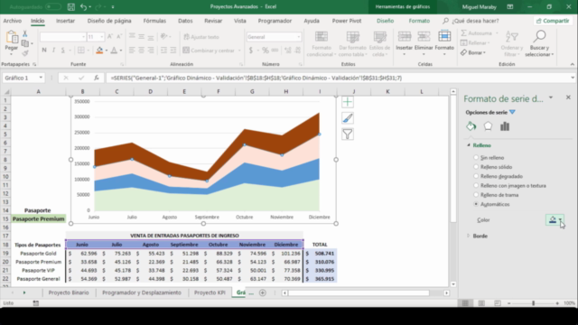Apply italic formatting
The image size is (578, 325).
tap(53, 51)
